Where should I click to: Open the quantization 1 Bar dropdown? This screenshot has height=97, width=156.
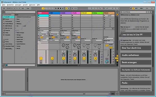(29, 8)
